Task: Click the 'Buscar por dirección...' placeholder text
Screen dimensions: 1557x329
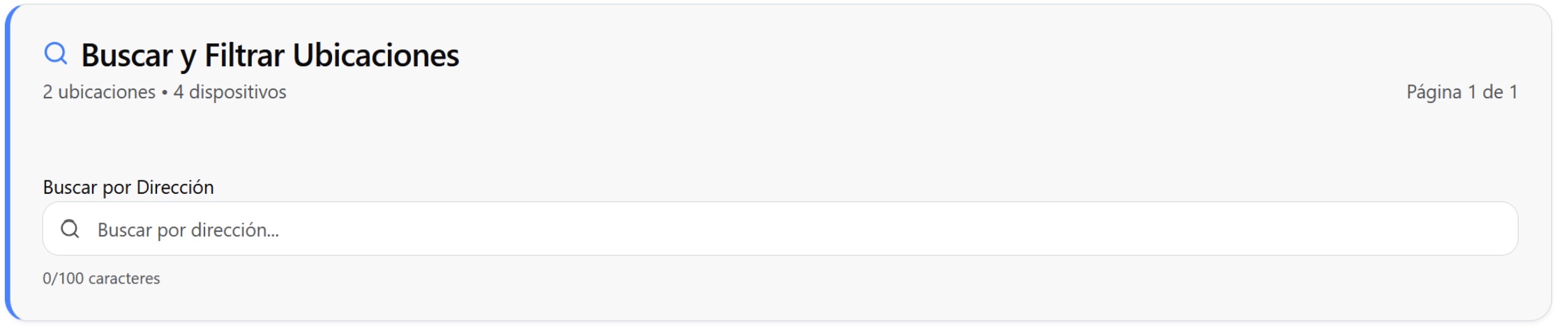Action: tap(188, 230)
